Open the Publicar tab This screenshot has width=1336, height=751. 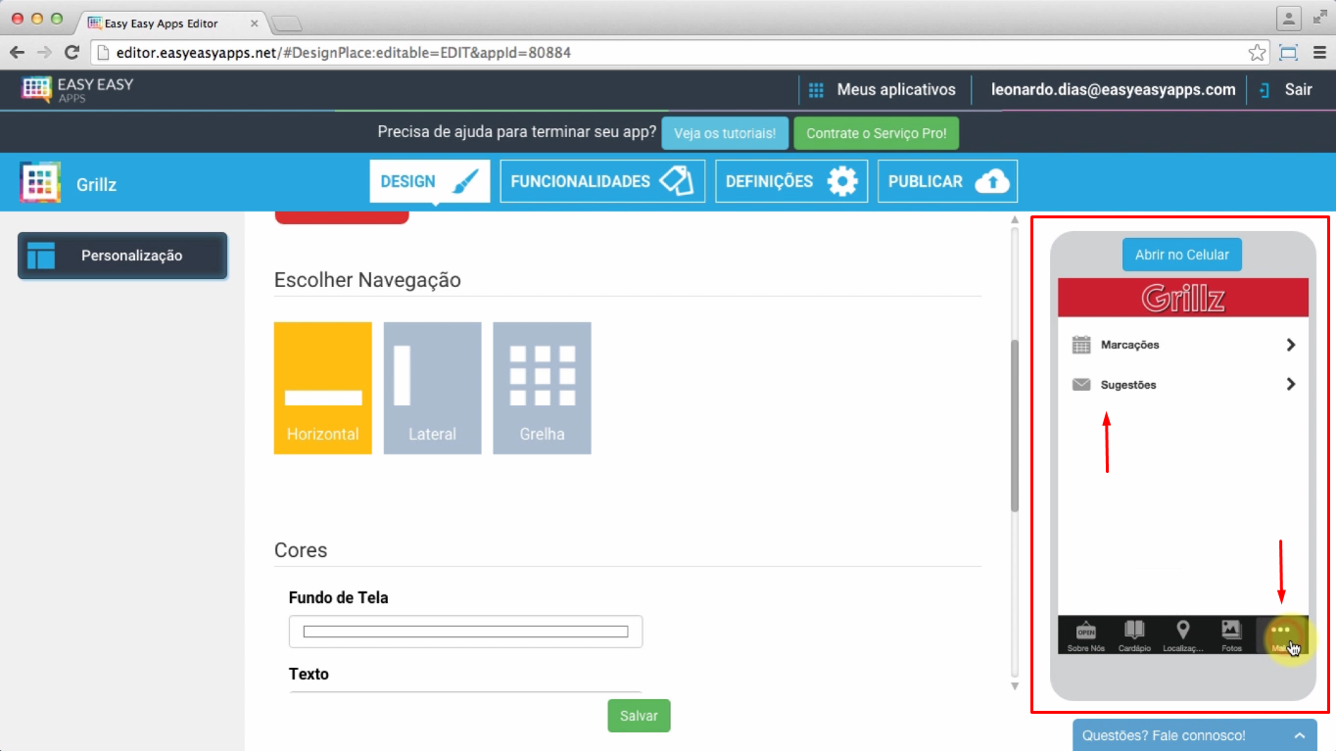click(947, 181)
